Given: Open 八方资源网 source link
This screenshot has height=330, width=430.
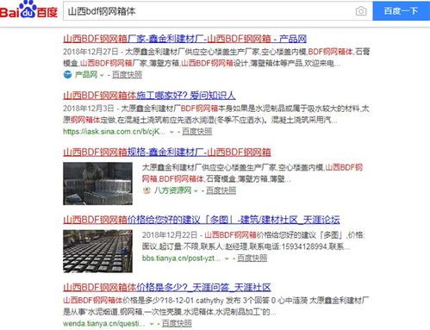Looking at the screenshot, I should [x=172, y=190].
